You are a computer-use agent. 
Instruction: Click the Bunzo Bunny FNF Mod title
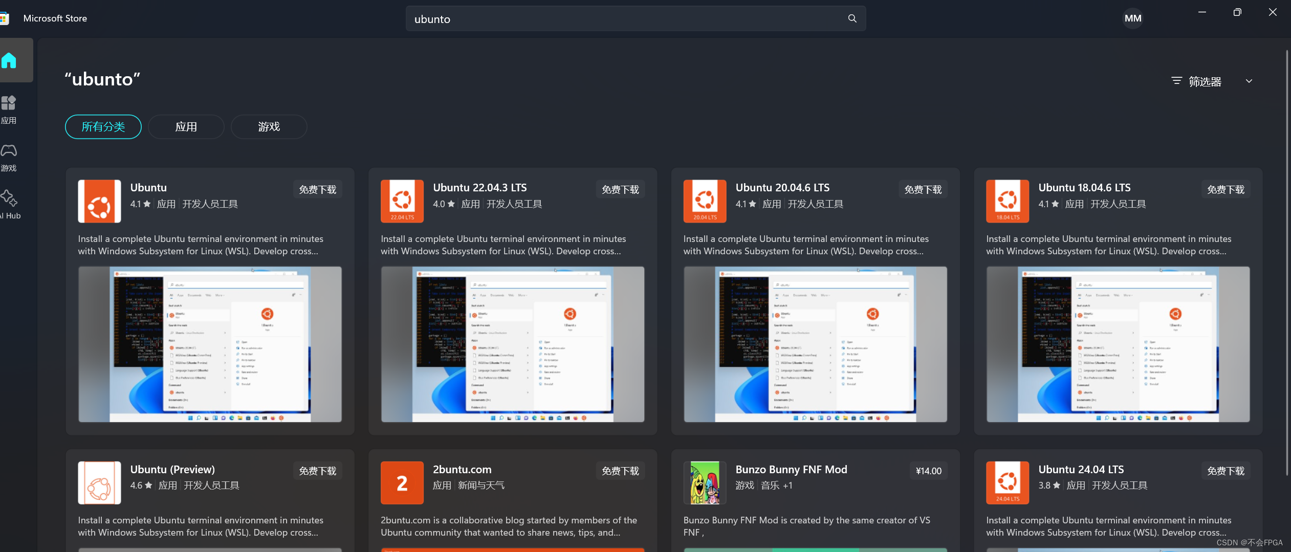(x=791, y=470)
